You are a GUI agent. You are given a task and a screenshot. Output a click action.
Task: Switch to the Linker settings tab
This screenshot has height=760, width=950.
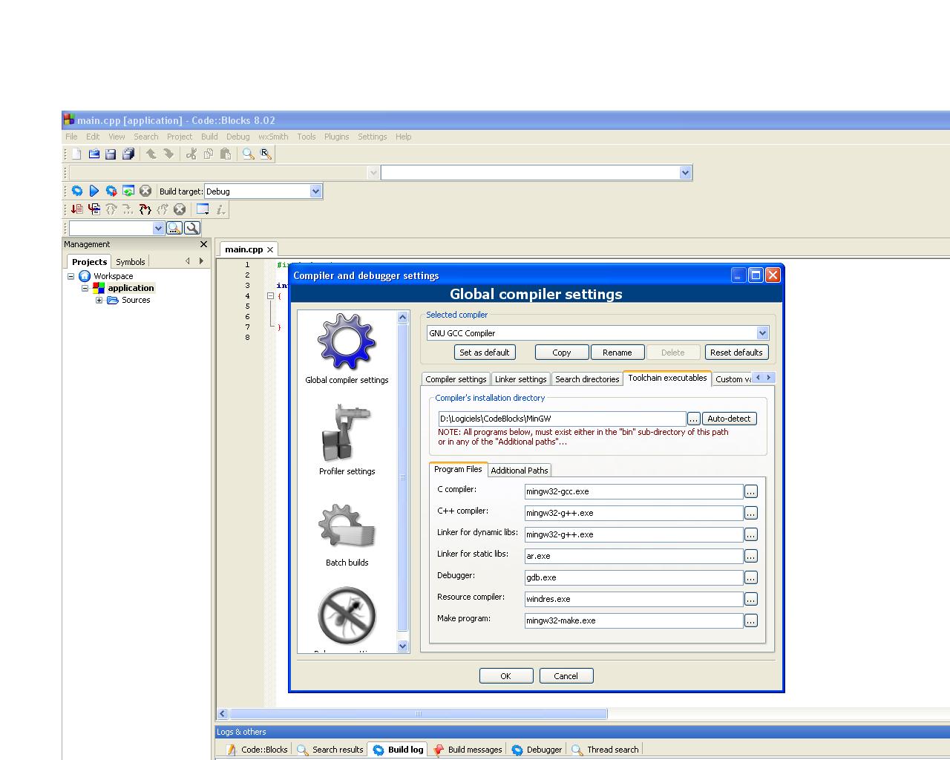[520, 379]
